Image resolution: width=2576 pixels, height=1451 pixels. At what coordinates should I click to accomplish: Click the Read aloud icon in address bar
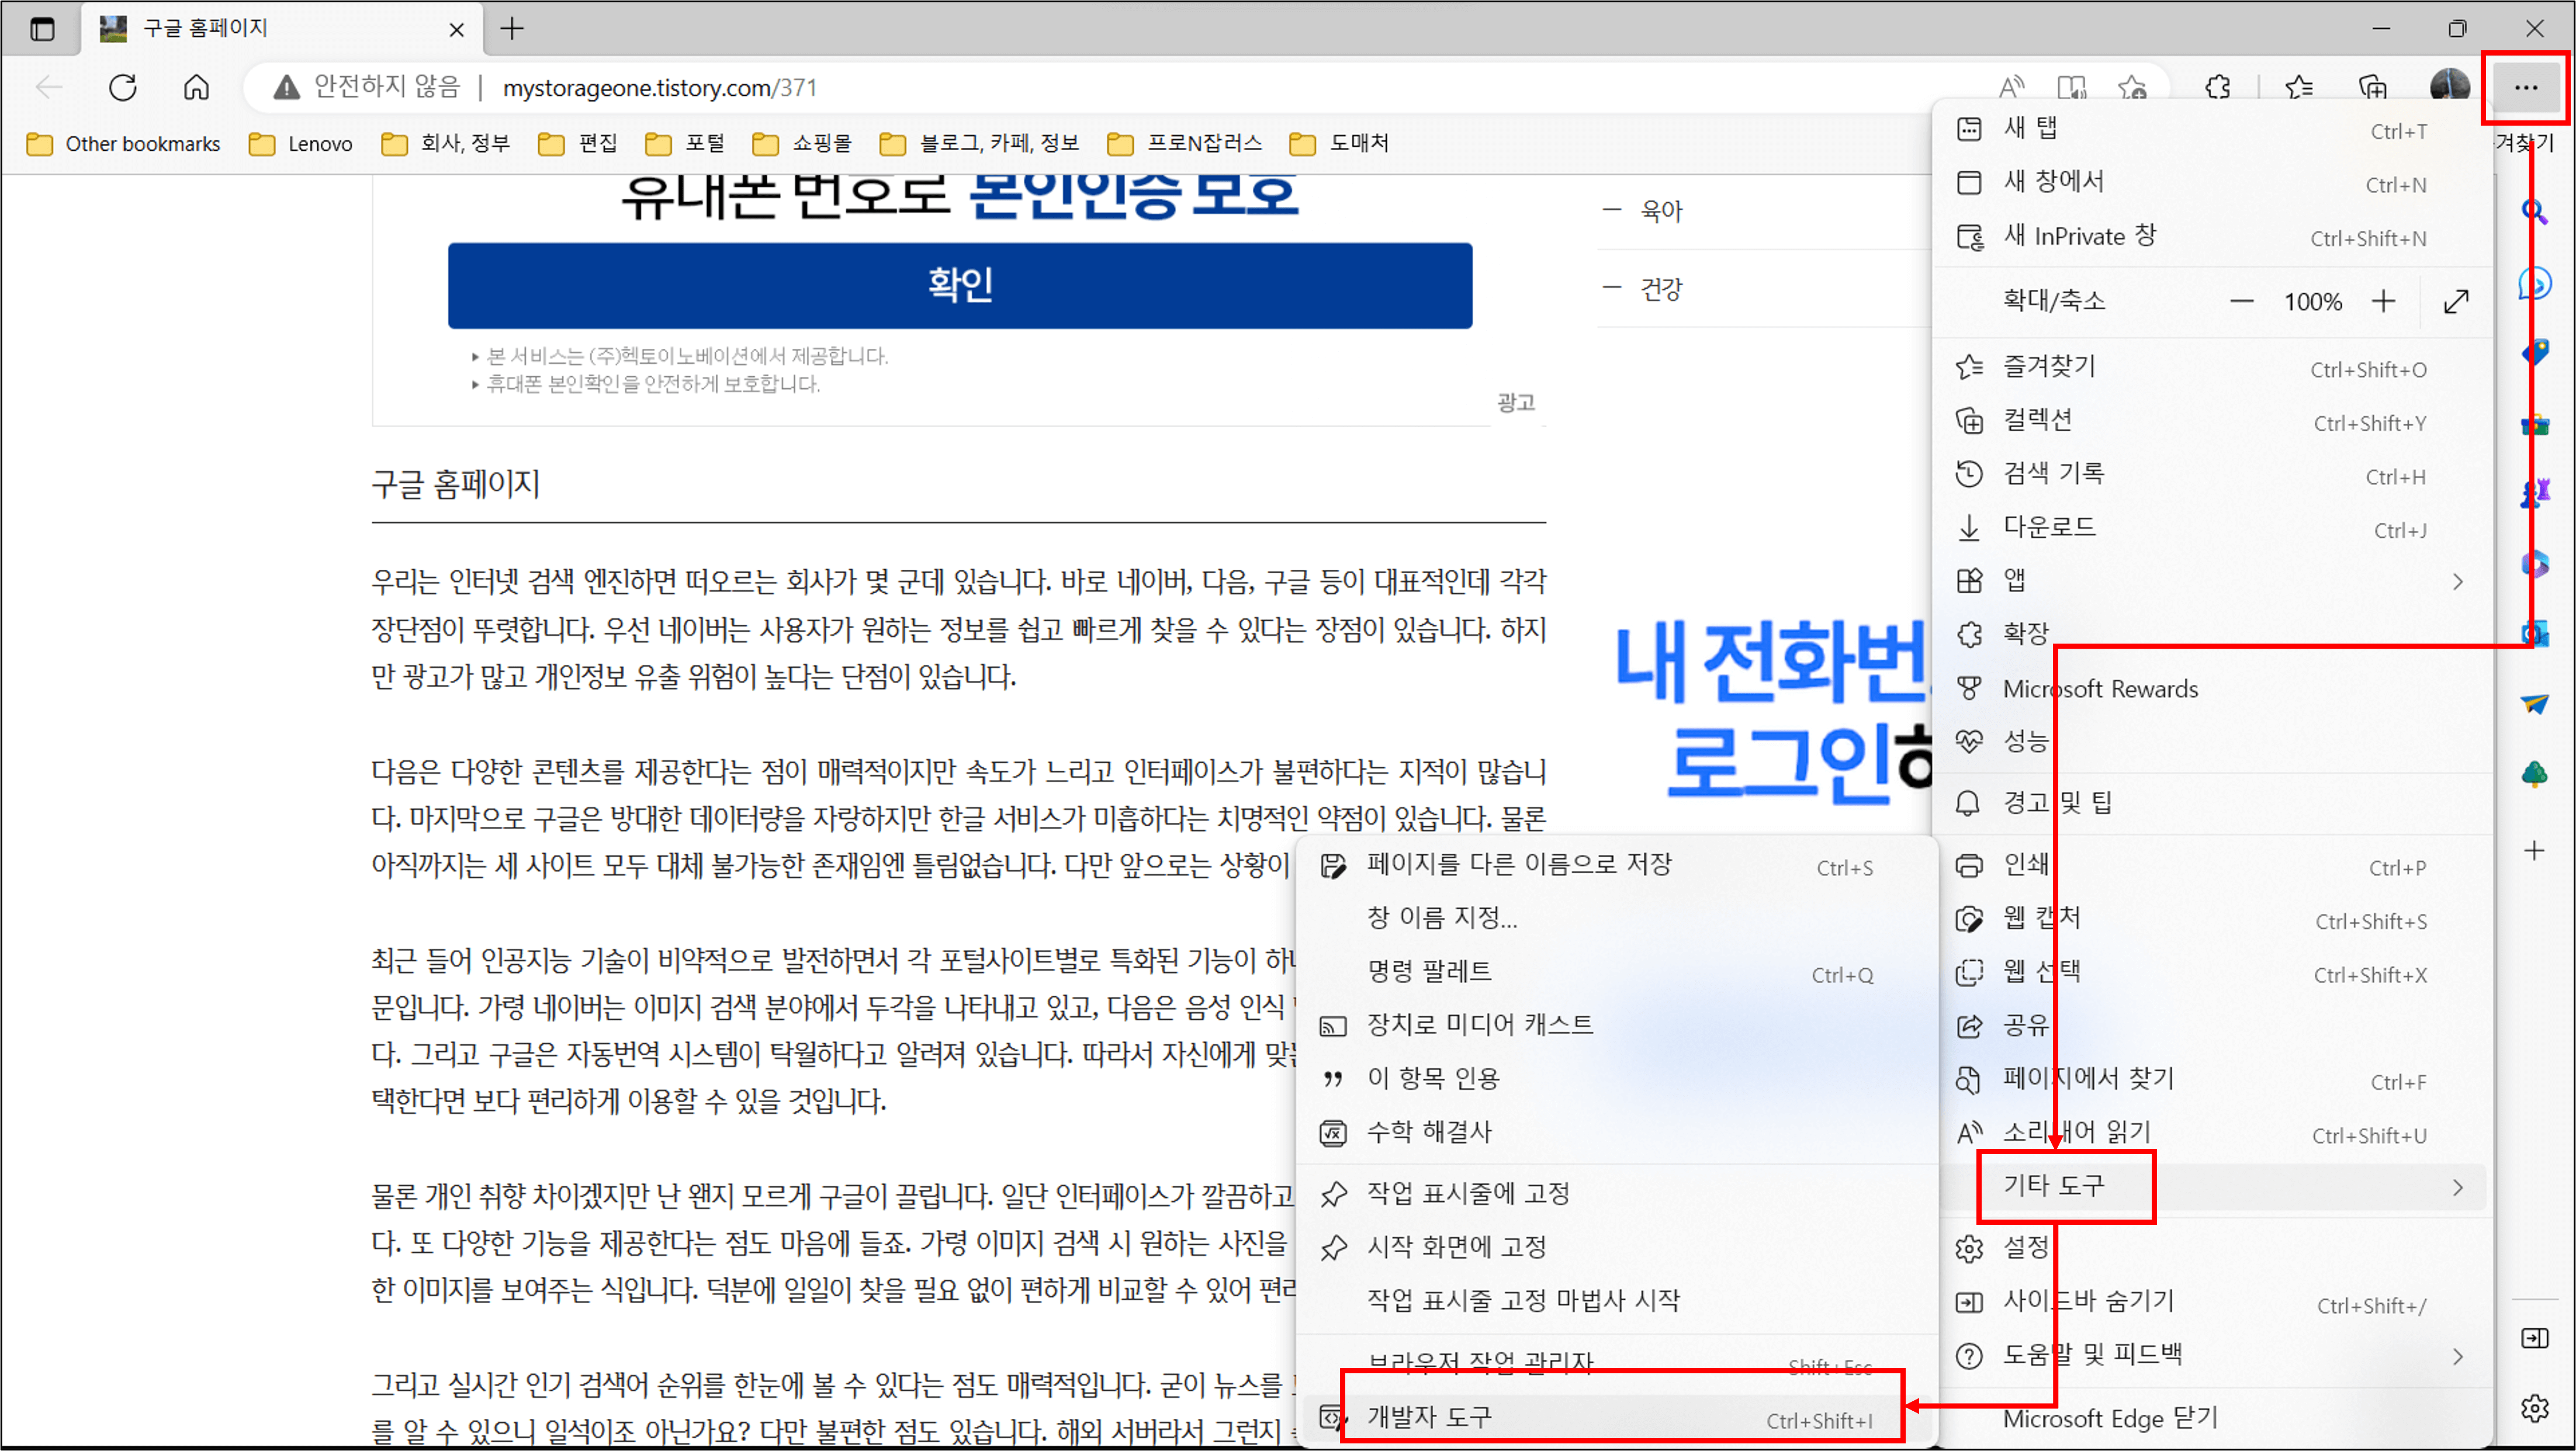click(x=2011, y=88)
